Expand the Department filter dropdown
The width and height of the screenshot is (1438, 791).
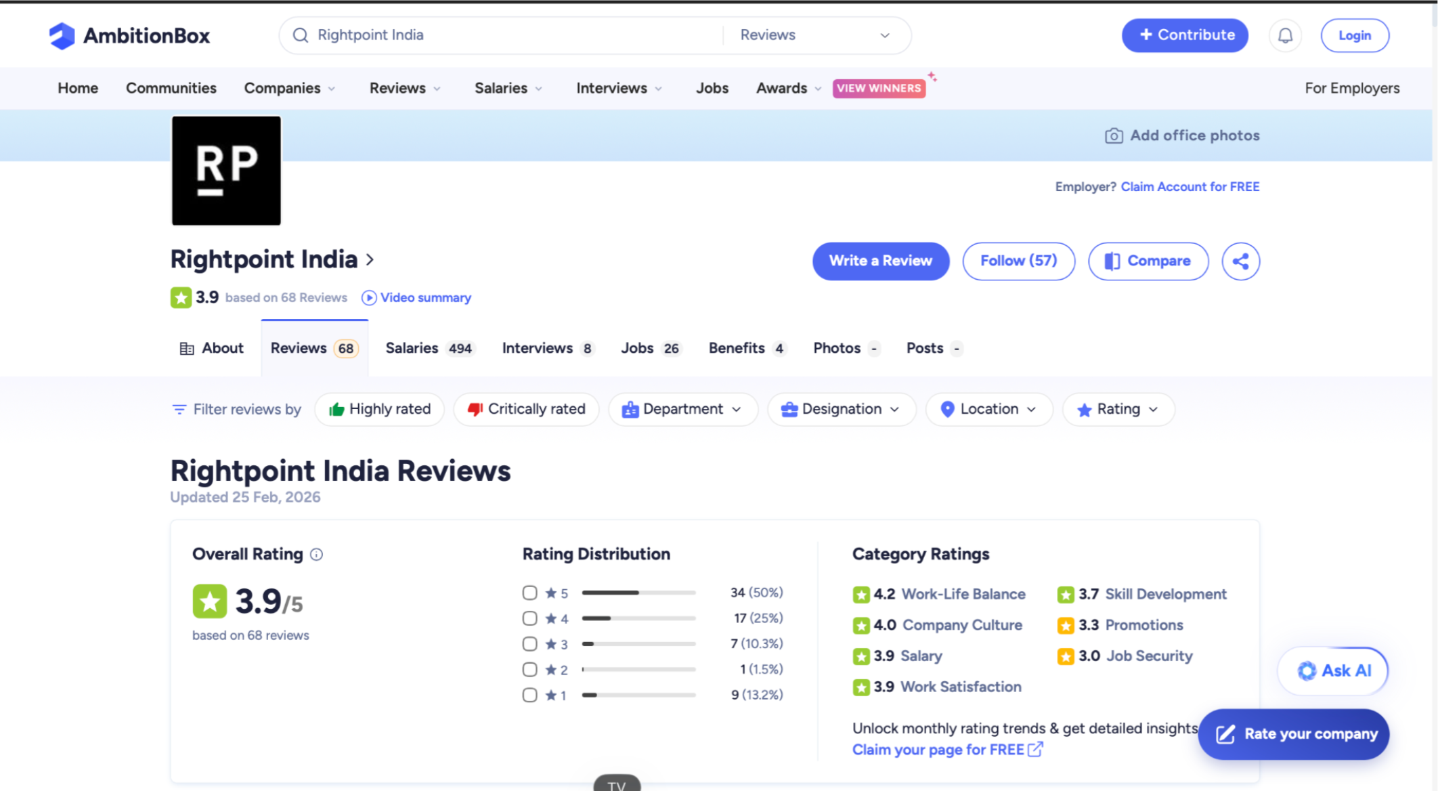(x=682, y=410)
